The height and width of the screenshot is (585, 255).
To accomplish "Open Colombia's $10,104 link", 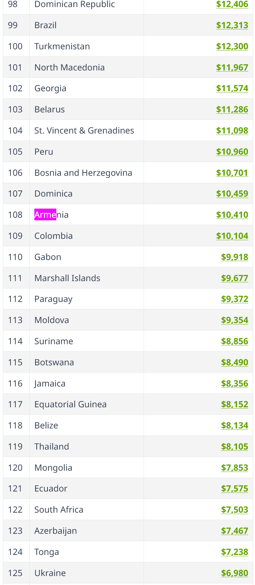I will (x=232, y=236).
